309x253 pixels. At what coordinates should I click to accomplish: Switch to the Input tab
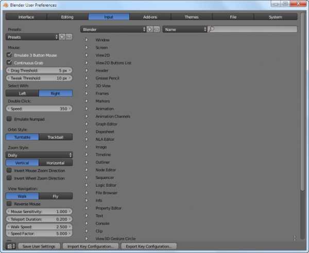click(x=109, y=17)
